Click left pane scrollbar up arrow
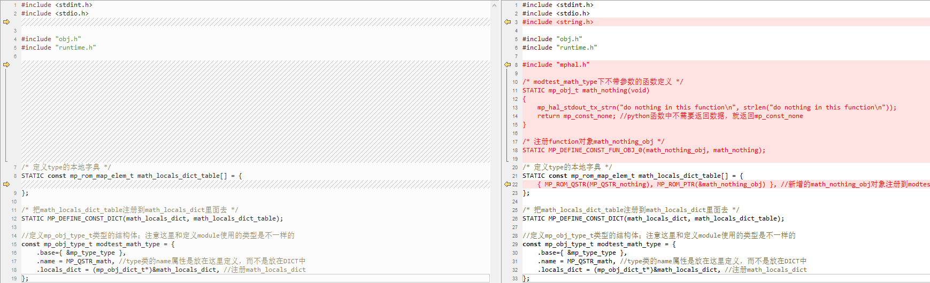The width and height of the screenshot is (930, 283). [495, 5]
